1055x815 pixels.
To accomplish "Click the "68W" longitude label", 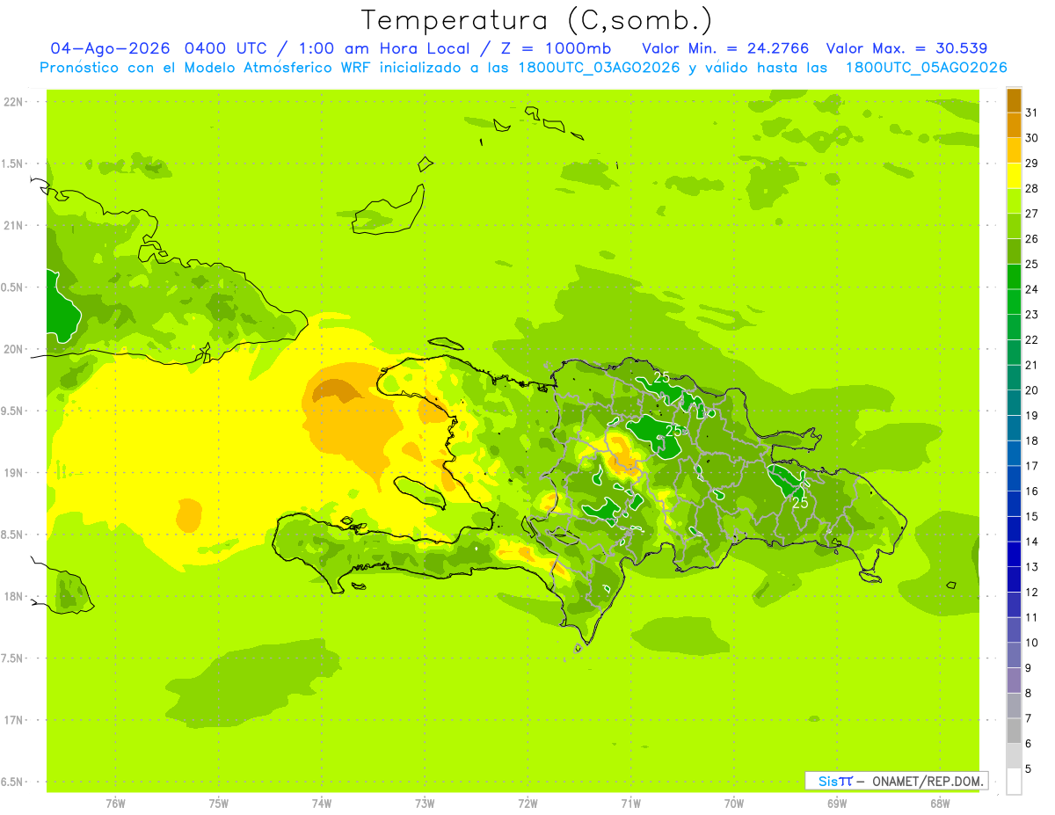I will (940, 804).
